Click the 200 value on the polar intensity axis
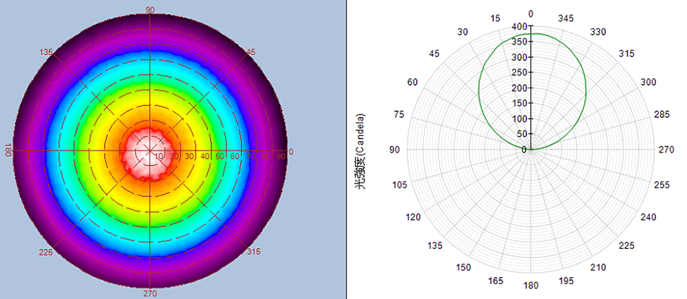This screenshot has height=299, width=687. click(x=519, y=88)
